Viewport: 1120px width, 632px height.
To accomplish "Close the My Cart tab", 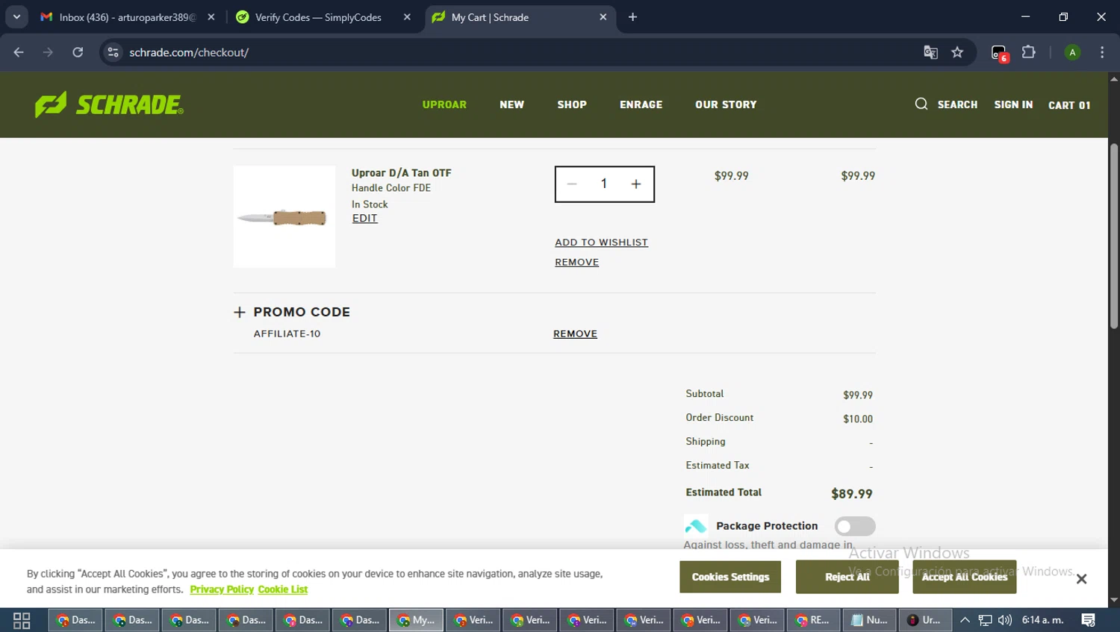I will pos(603,17).
